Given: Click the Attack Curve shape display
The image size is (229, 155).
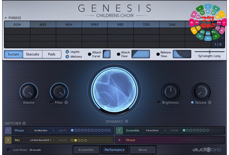Looking at the screenshot, I should coord(107,54).
